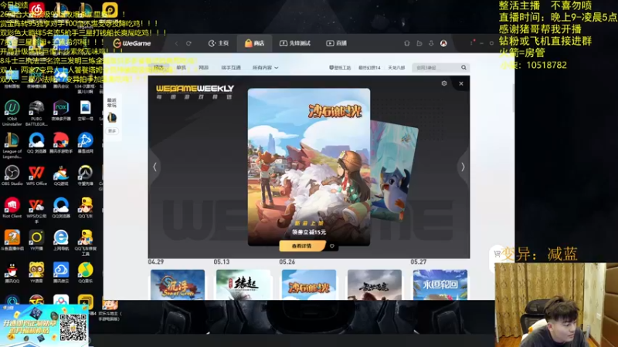Open the 壁纸工坊 link
Viewport: 618px width, 347px height.
pyautogui.click(x=340, y=68)
